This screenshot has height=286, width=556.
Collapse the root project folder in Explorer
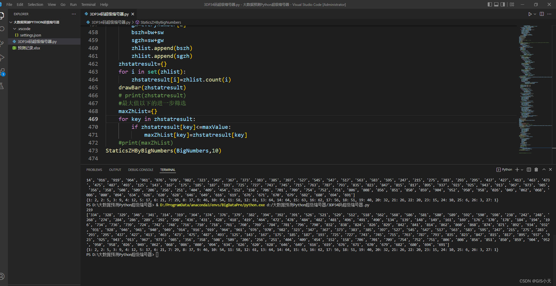click(44, 22)
